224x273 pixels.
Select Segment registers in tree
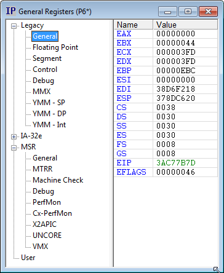pyautogui.click(x=47, y=58)
